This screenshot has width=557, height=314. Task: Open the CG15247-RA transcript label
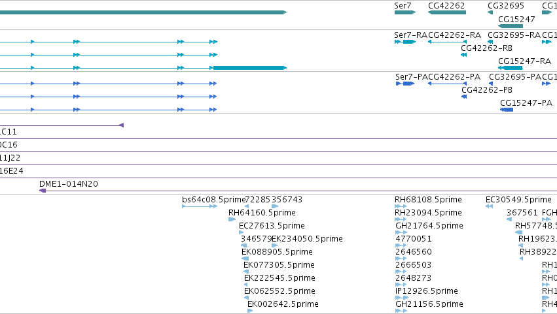pos(525,61)
